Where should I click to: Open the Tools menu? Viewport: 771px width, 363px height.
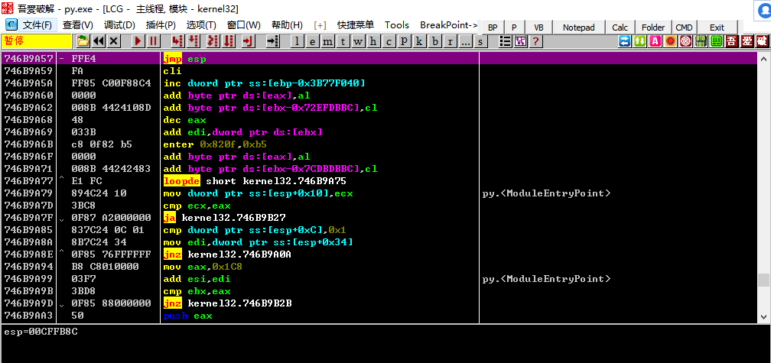(x=397, y=25)
